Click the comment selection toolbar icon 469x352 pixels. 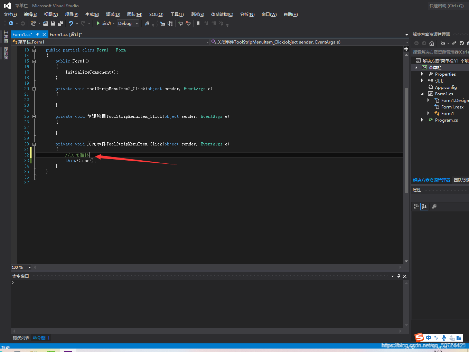[x=180, y=23]
